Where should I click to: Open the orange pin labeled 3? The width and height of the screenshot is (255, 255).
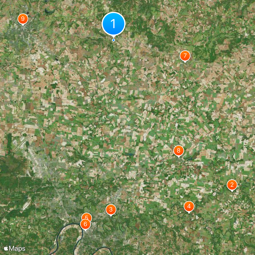click(111, 210)
